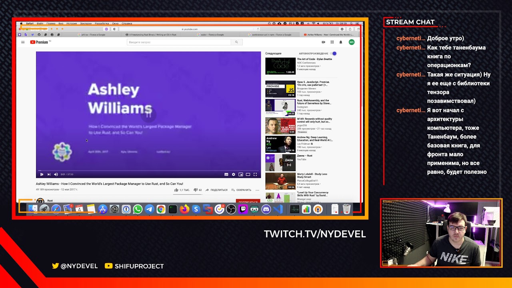
Task: Open the Правка menu
Action: coord(51,24)
